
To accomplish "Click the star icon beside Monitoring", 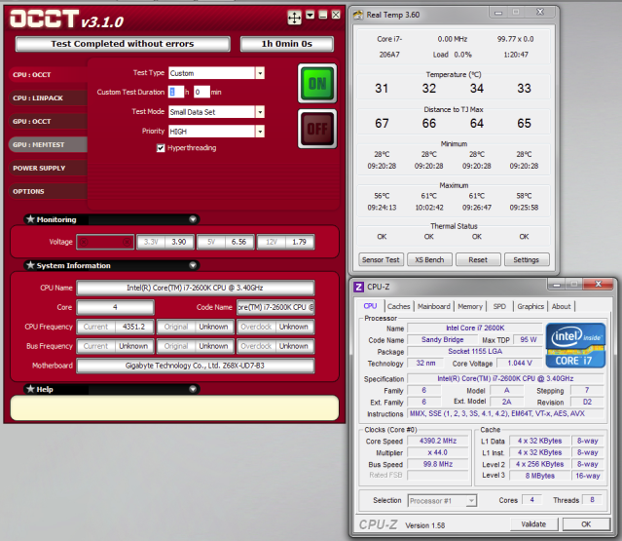I will [30, 220].
